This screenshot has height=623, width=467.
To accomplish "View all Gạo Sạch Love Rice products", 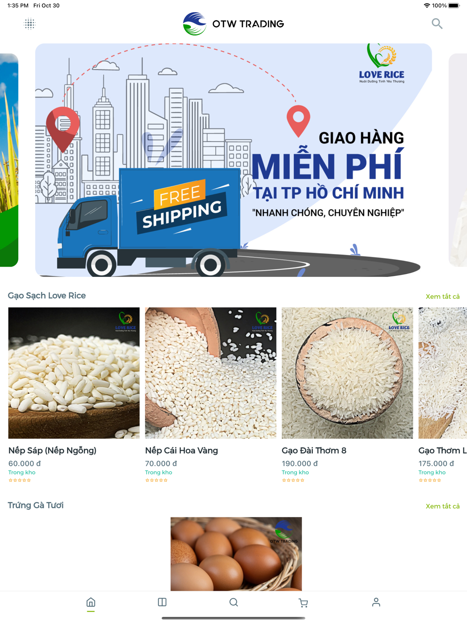I will pyautogui.click(x=442, y=297).
